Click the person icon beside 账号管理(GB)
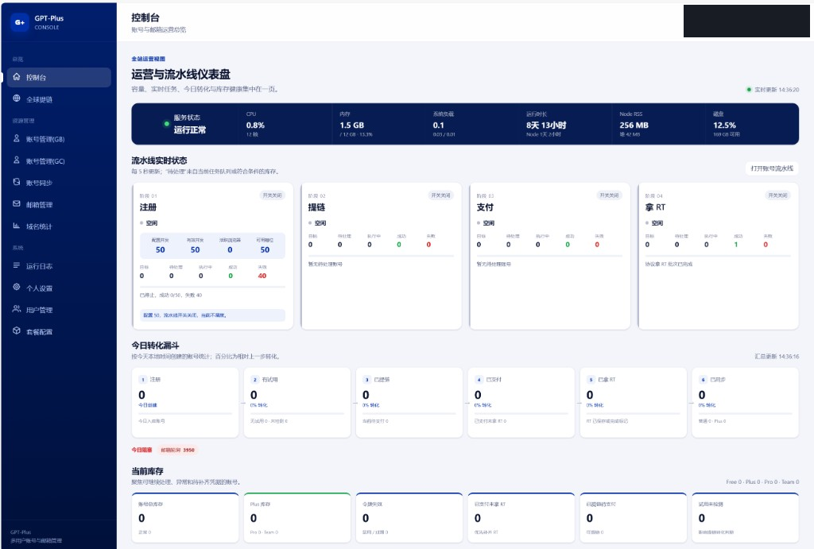This screenshot has height=549, width=814. click(x=17, y=138)
